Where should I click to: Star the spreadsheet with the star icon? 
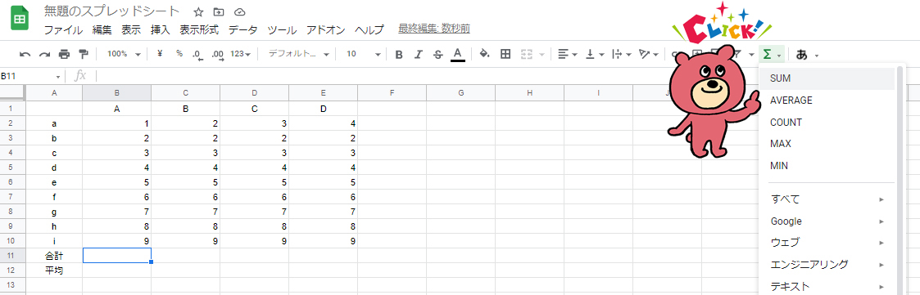(198, 12)
